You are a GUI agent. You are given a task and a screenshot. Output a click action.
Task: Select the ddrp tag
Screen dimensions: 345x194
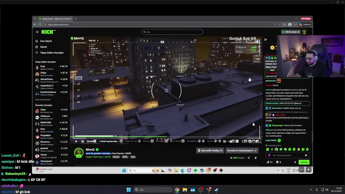[133, 157]
